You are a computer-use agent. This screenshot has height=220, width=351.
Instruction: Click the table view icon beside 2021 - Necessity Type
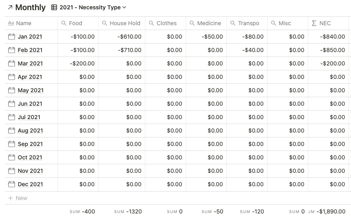(54, 7)
